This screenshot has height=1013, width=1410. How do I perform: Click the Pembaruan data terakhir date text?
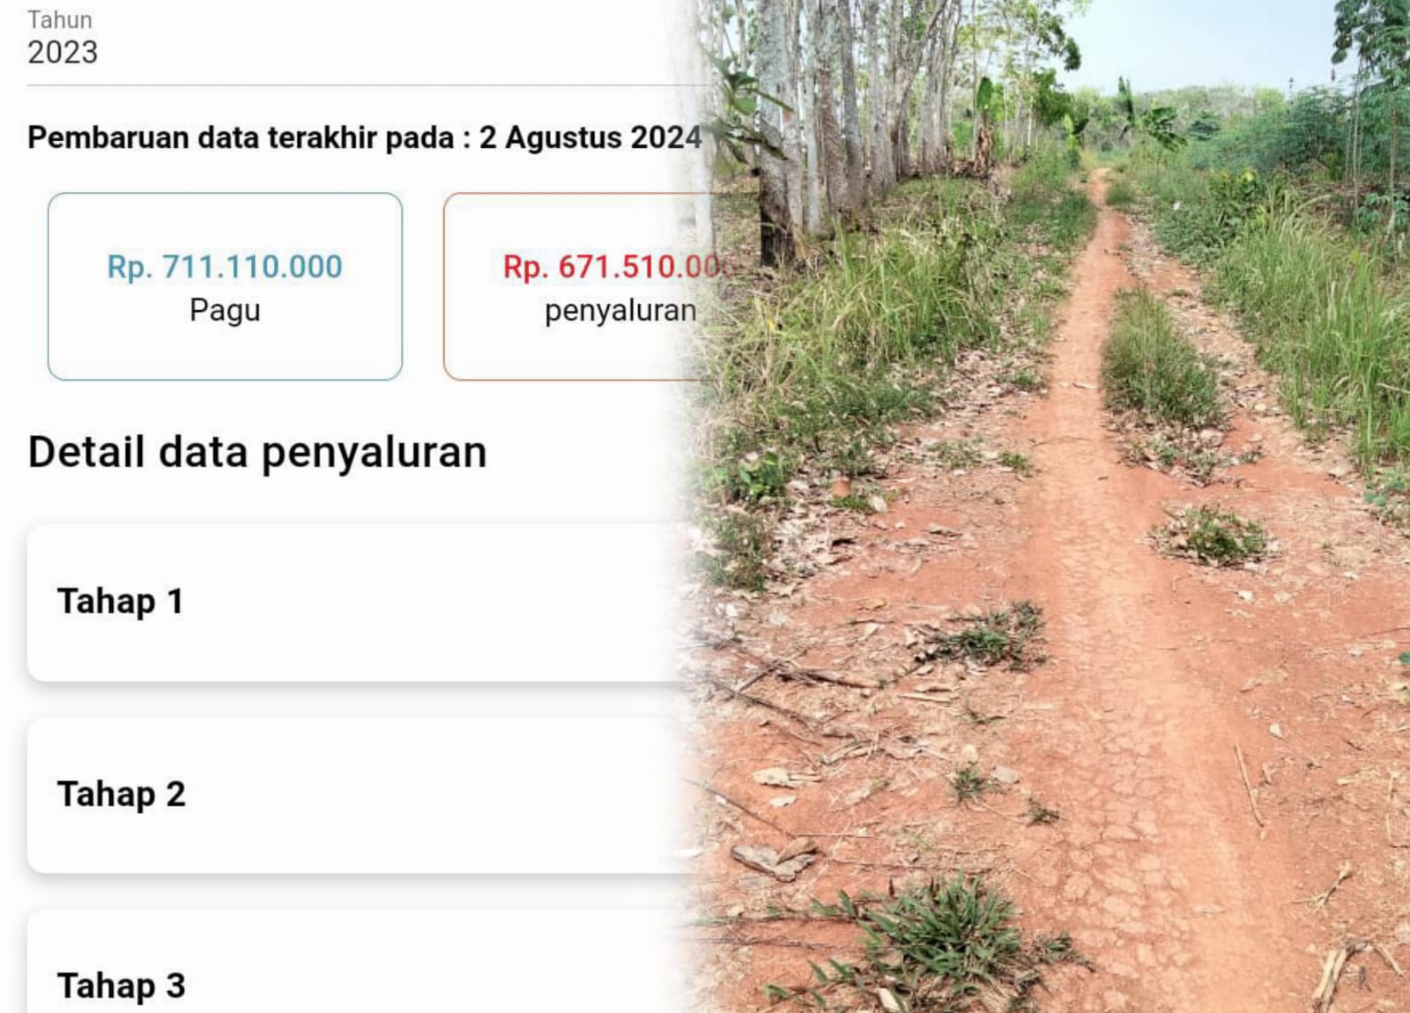(364, 137)
